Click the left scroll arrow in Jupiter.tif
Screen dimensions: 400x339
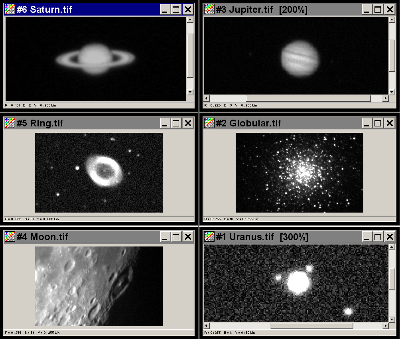click(x=207, y=98)
